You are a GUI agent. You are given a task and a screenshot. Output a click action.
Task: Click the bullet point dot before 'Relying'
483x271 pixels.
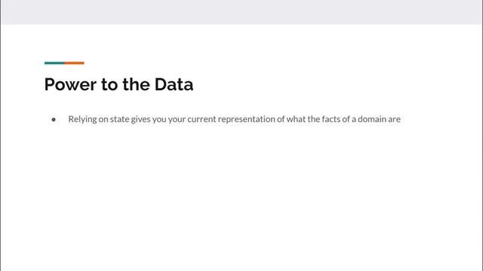[x=54, y=120]
